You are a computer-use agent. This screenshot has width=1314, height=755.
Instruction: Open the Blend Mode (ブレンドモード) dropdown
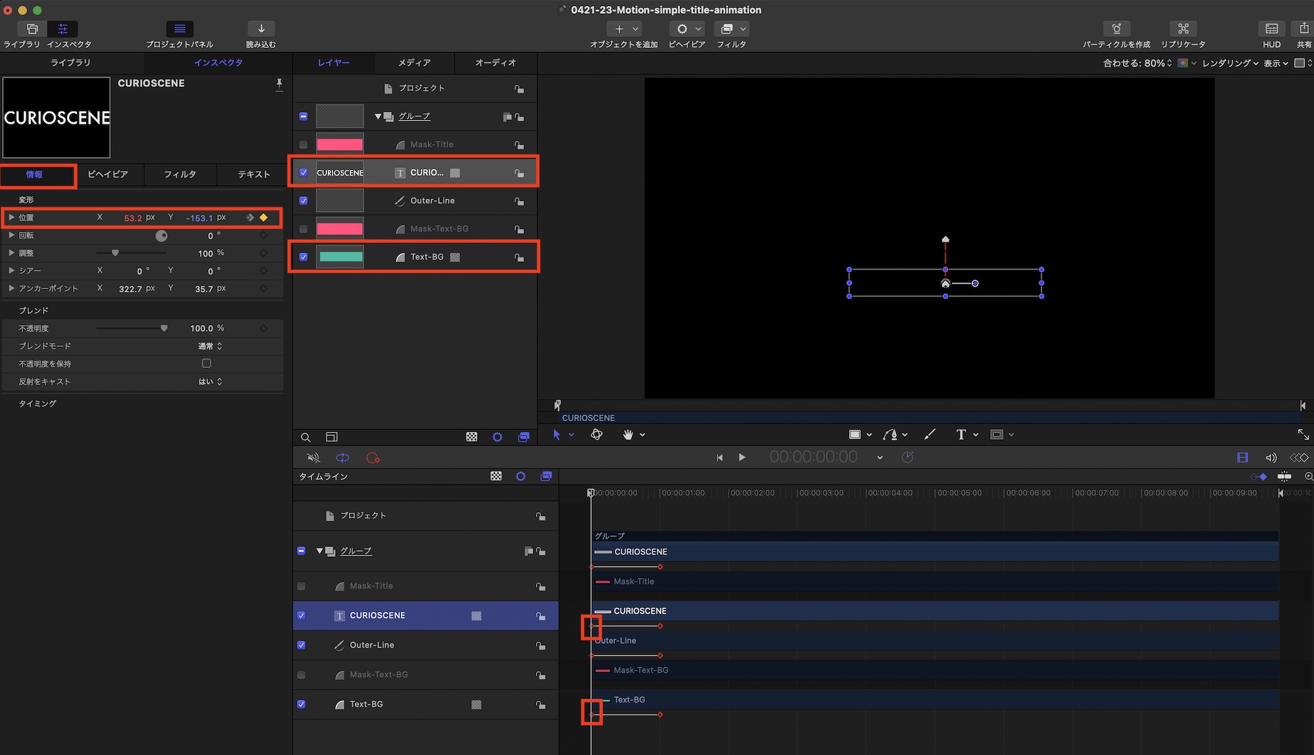coord(211,346)
